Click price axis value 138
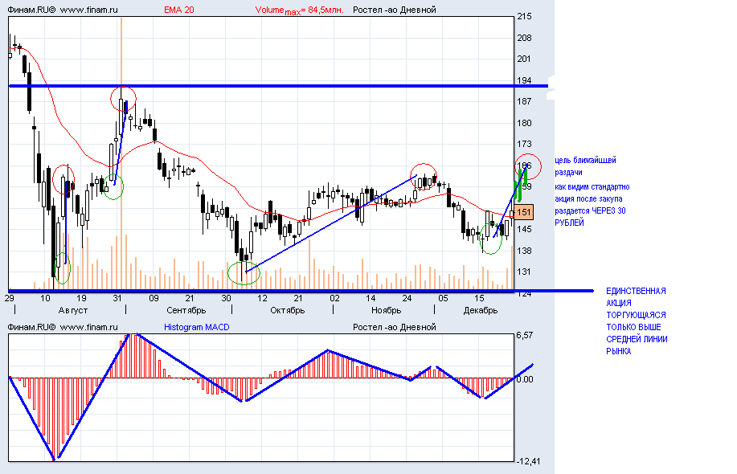 [x=524, y=251]
